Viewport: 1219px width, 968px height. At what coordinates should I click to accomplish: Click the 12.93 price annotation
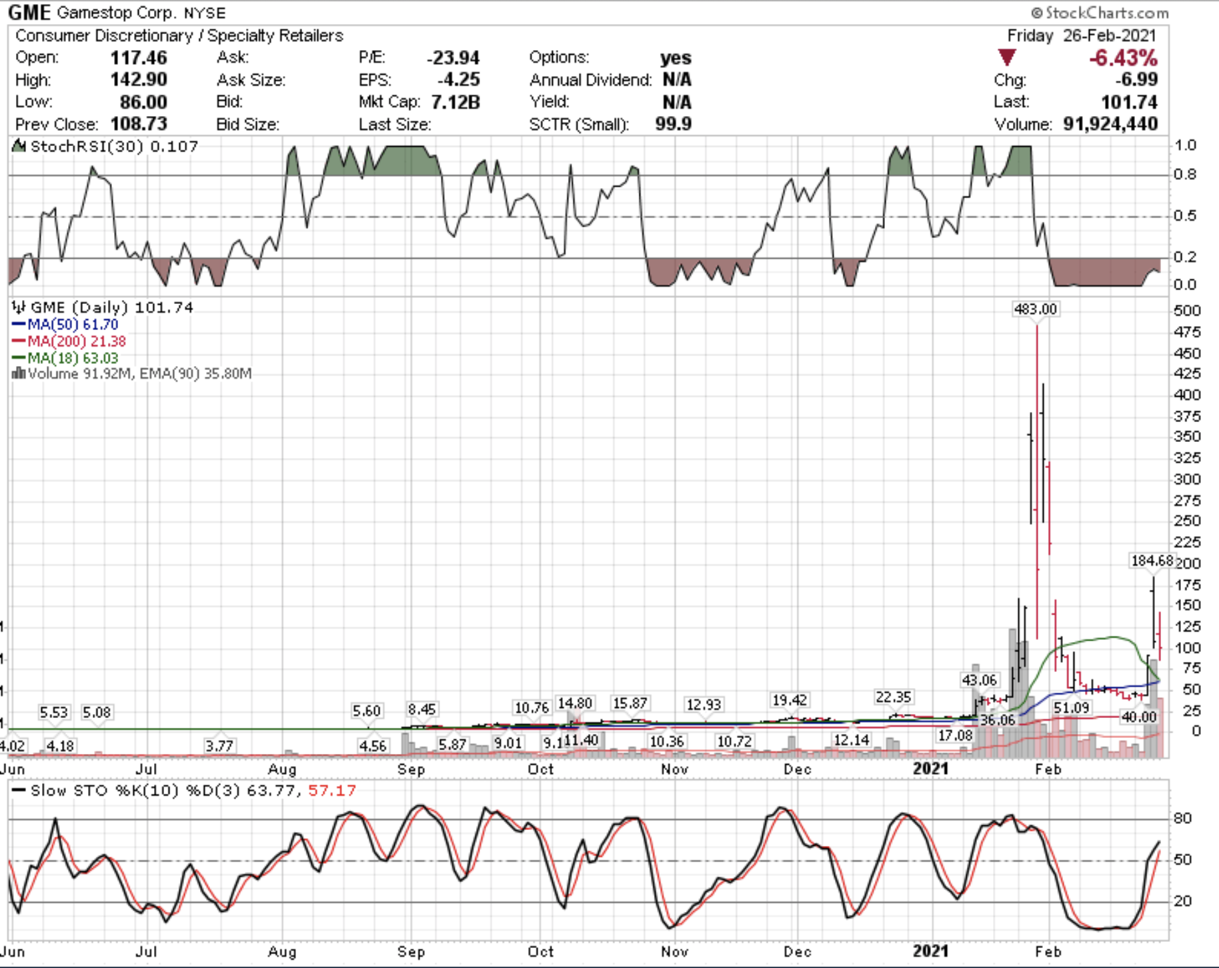click(704, 705)
